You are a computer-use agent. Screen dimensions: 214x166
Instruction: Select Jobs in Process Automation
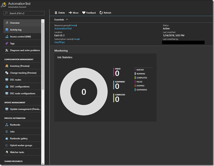click(12, 132)
